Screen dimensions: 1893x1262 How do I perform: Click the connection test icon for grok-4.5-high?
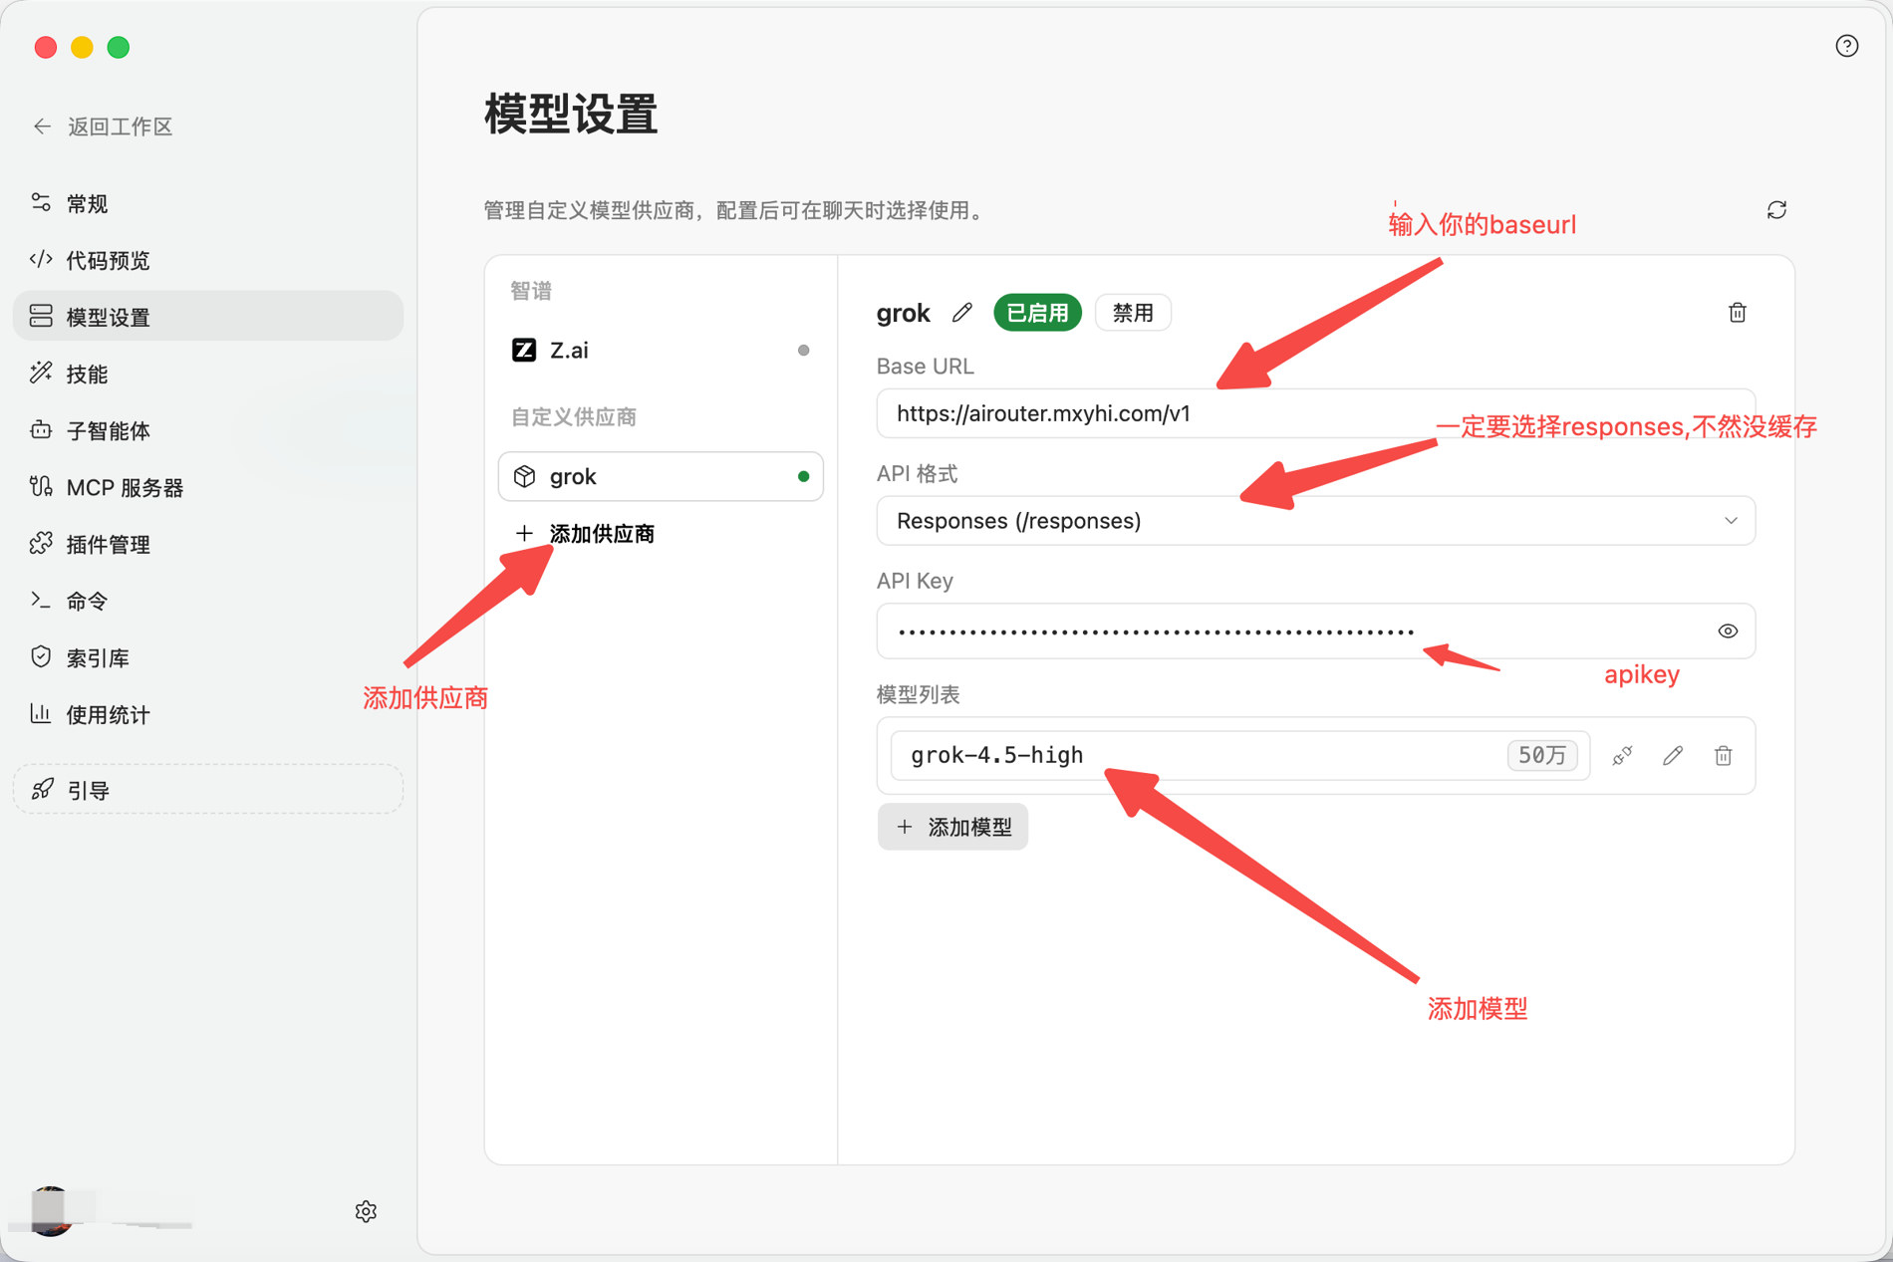click(x=1622, y=756)
